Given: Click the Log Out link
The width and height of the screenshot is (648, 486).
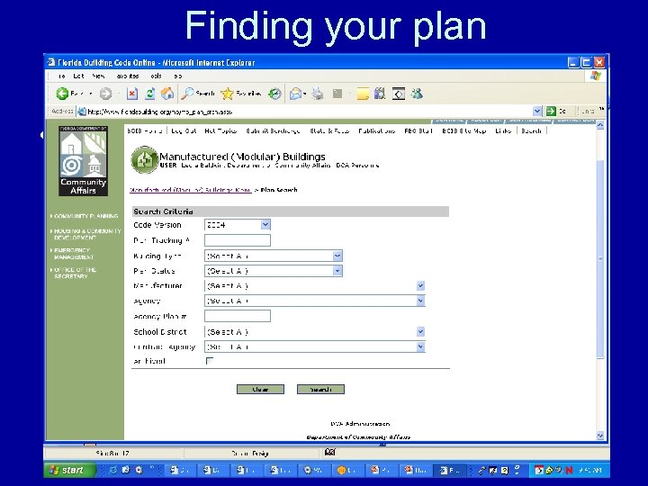Looking at the screenshot, I should click(184, 130).
